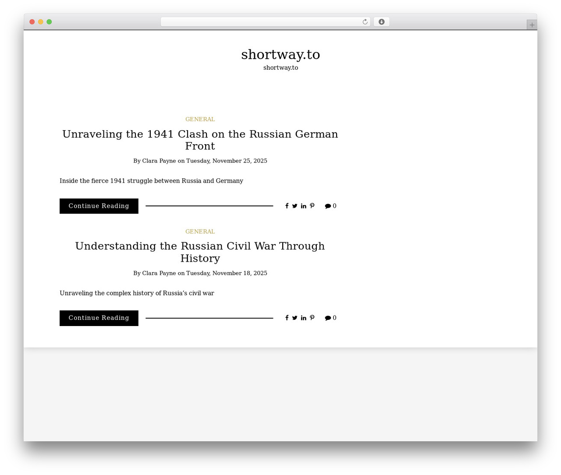Open GENERAL category above 1941 Clash post
Image resolution: width=561 pixels, height=475 pixels.
click(x=200, y=119)
